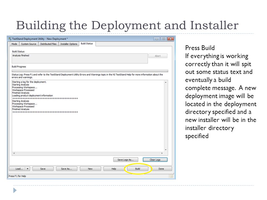
Task: Select the Build Status tab
Action: point(87,44)
